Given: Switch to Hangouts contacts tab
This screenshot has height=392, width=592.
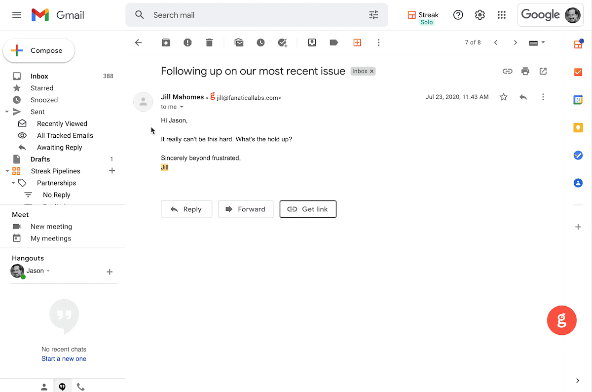Looking at the screenshot, I should [x=44, y=387].
